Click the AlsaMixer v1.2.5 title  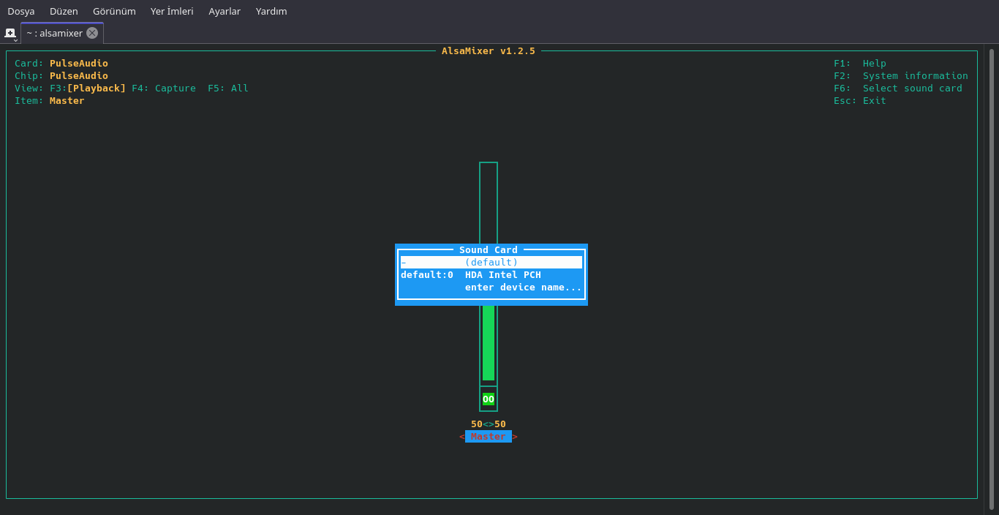(x=489, y=50)
